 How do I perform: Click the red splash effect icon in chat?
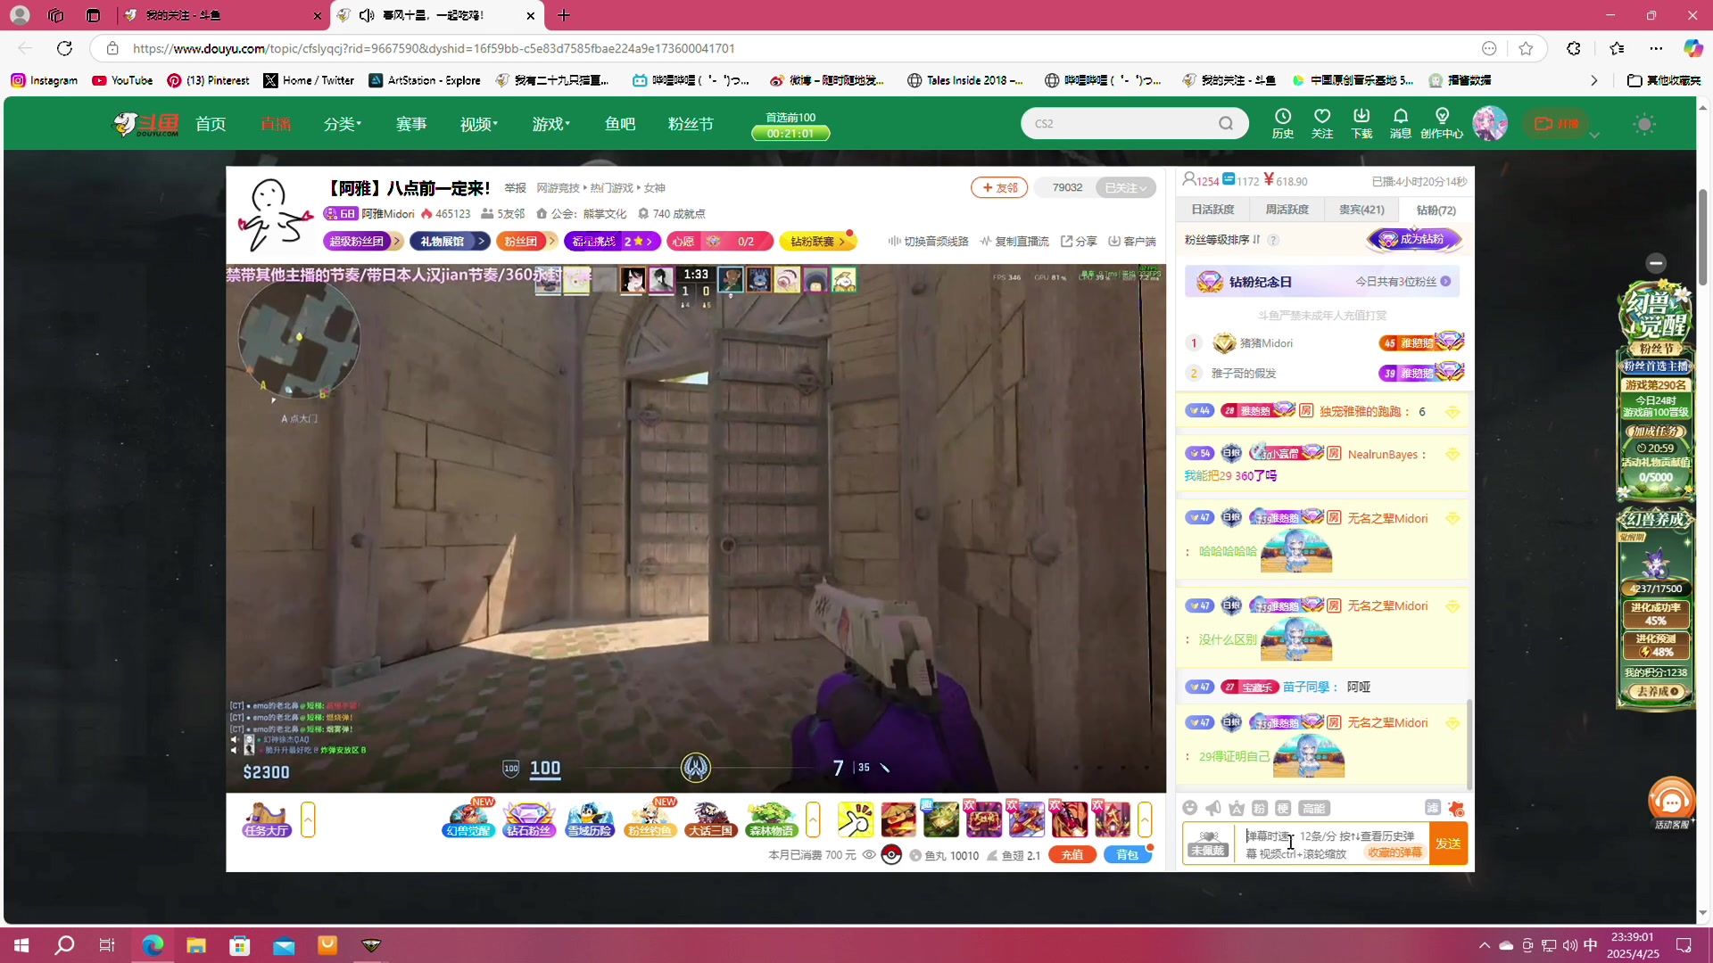pyautogui.click(x=1456, y=808)
